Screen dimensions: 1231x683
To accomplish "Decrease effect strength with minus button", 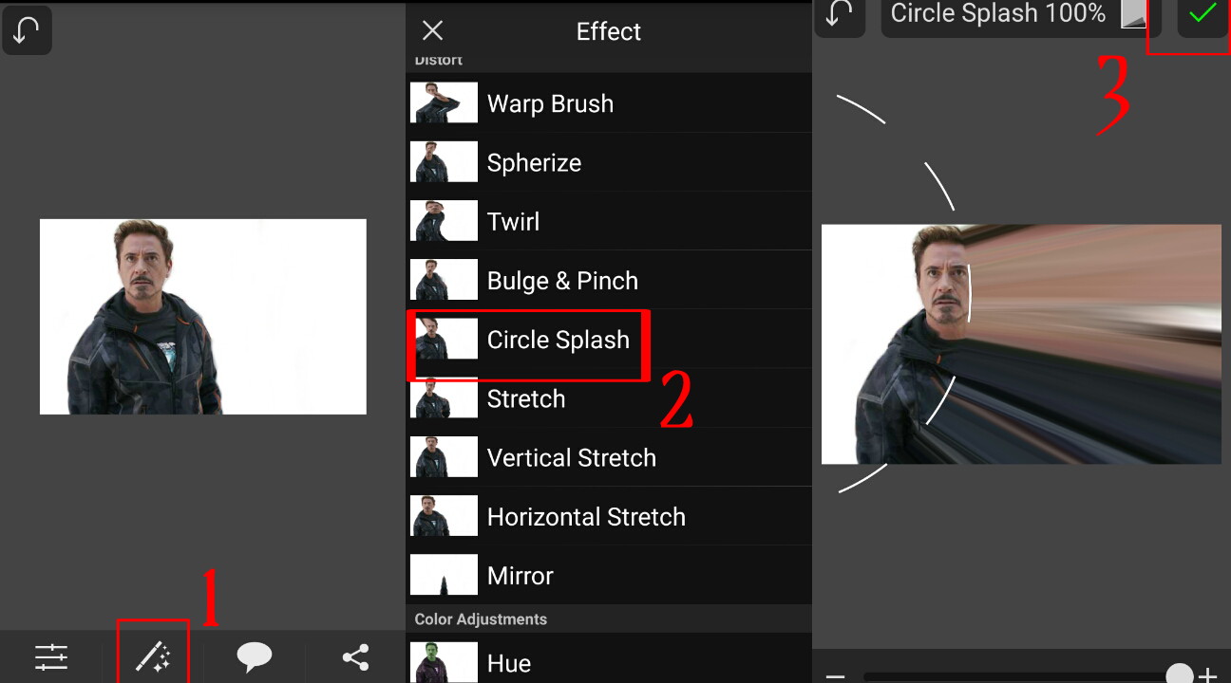I will [x=835, y=674].
